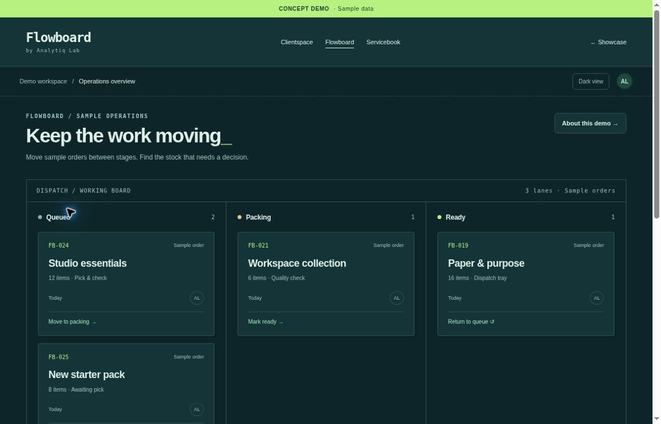This screenshot has height=424, width=661.
Task: Click '8 items · Awaiting pick' text
Action: [x=76, y=390]
